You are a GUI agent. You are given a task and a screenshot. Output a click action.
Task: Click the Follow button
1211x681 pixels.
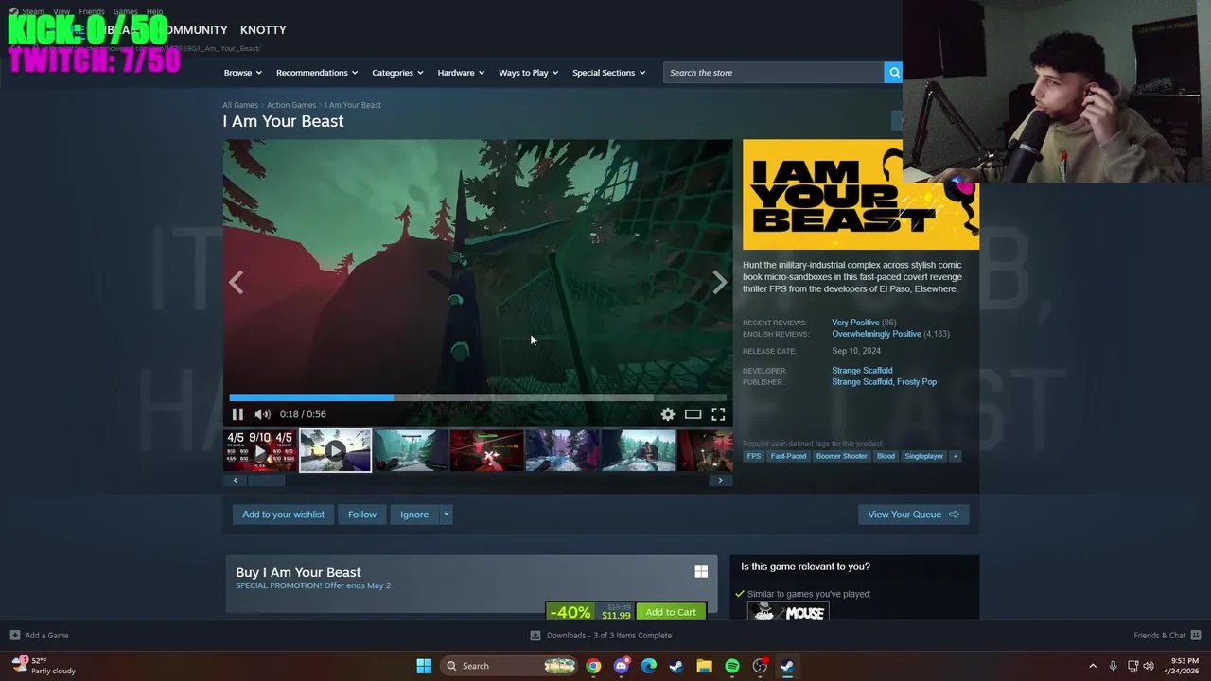tap(361, 515)
